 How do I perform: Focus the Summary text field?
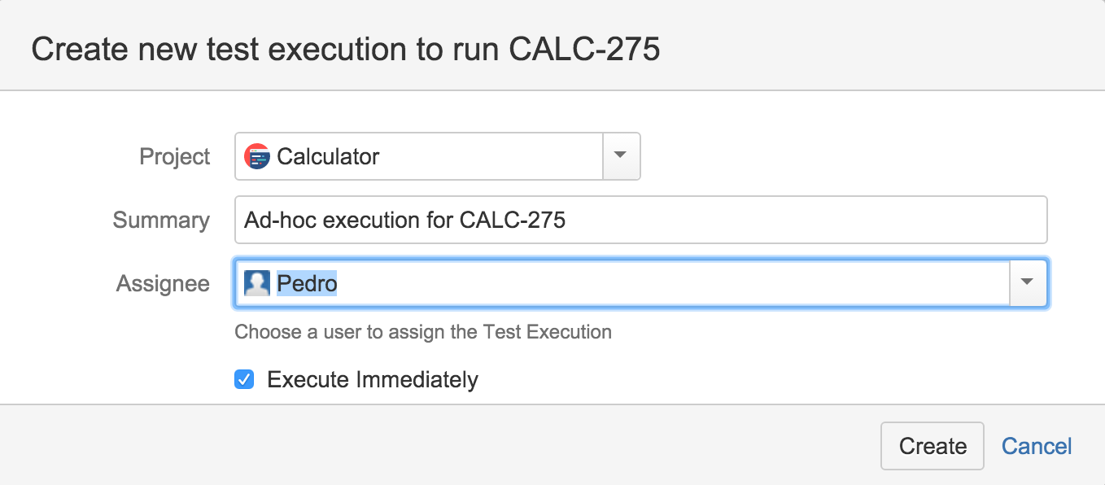[x=641, y=220]
